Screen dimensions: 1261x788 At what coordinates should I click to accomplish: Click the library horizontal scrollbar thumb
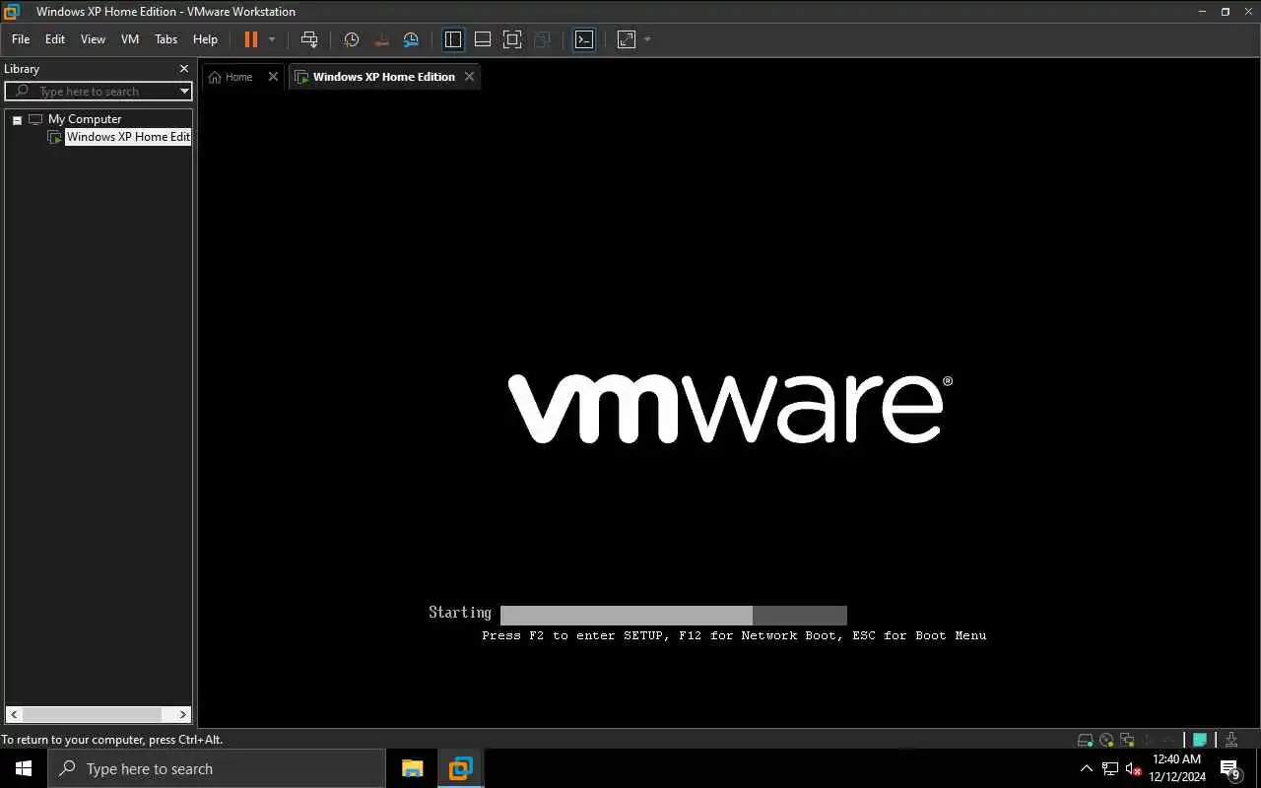pos(92,714)
